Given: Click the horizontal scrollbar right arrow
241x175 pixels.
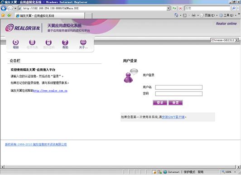Looking at the screenshot, I should coord(238,167).
